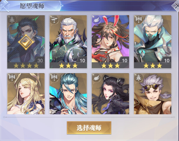Click the weapon icon on masked ninja card
The image size is (179, 141).
138,20
